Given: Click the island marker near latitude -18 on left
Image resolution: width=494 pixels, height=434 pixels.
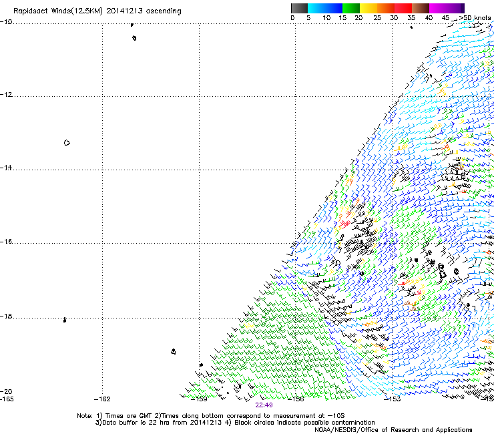Looking at the screenshot, I should point(65,320).
